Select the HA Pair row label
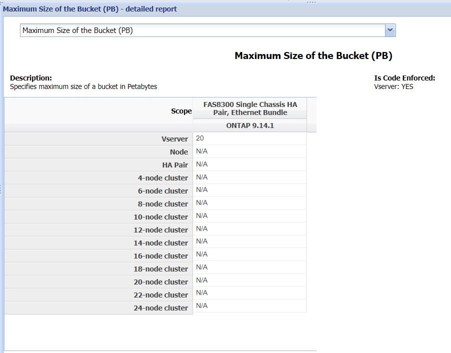This screenshot has height=353, width=451. pyautogui.click(x=174, y=165)
